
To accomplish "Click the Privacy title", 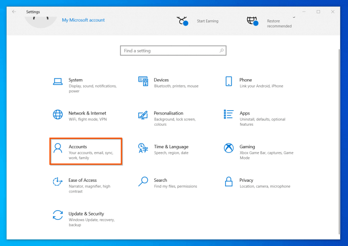I will click(246, 181).
